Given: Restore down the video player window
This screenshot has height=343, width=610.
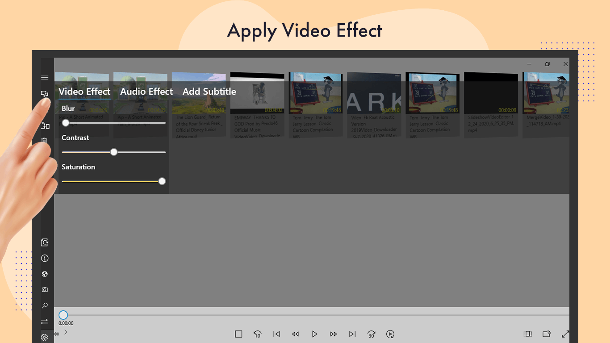Looking at the screenshot, I should tap(547, 64).
